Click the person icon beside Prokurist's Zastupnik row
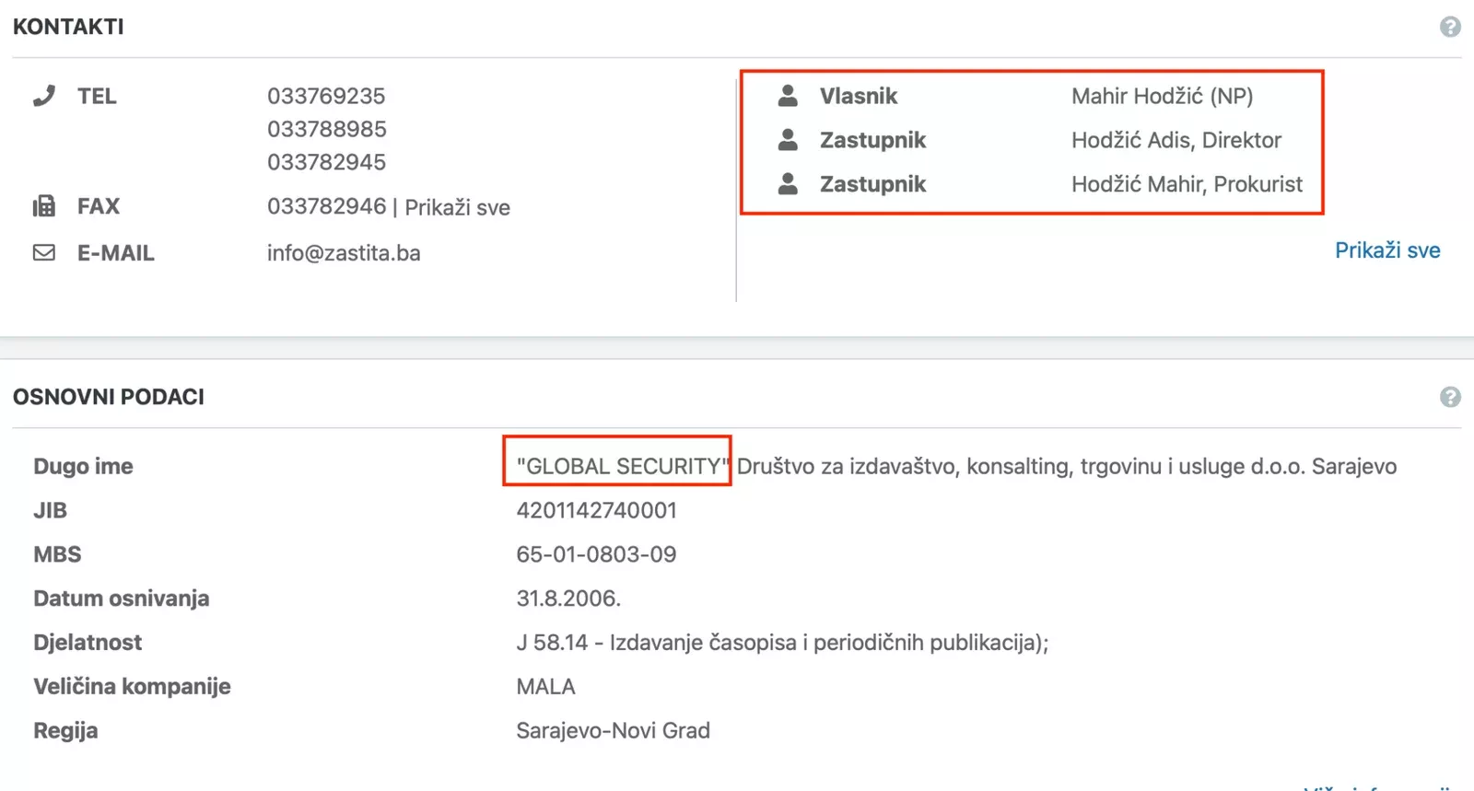 [788, 184]
